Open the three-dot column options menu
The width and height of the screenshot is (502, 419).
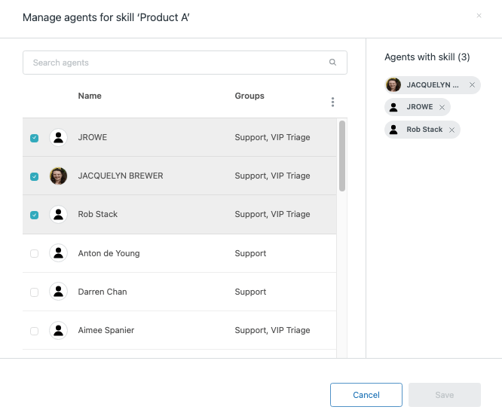(x=332, y=102)
